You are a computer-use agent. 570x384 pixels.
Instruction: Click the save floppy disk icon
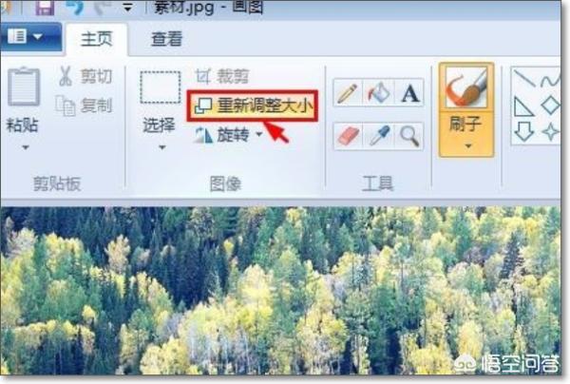point(45,7)
